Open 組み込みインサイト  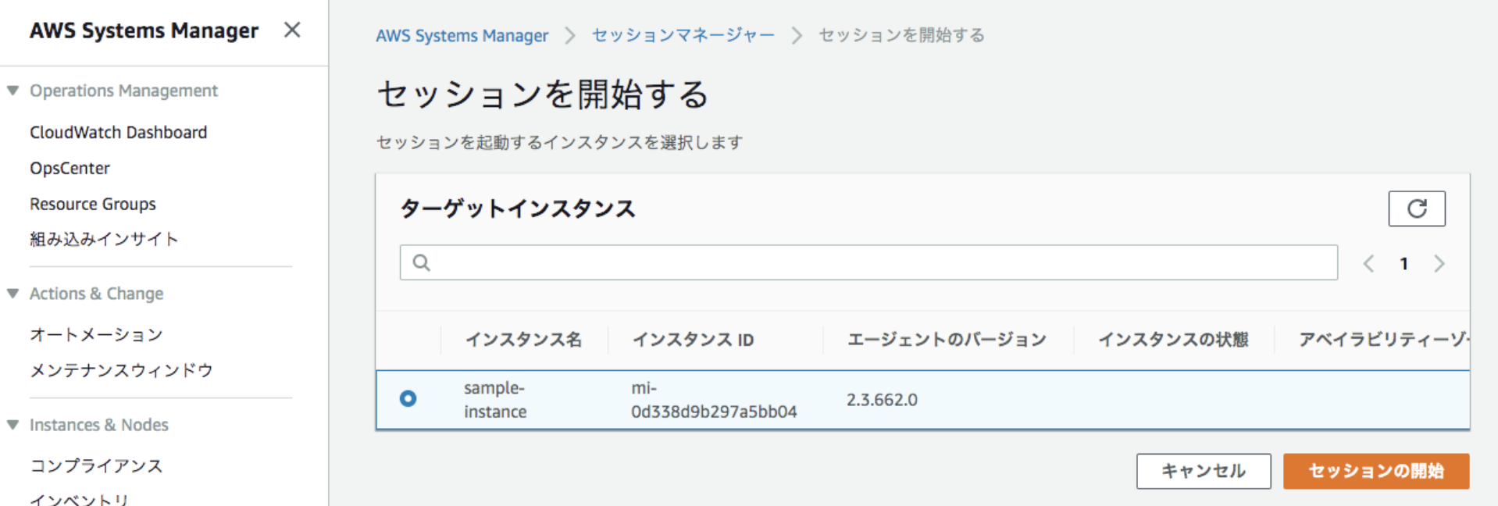(104, 239)
